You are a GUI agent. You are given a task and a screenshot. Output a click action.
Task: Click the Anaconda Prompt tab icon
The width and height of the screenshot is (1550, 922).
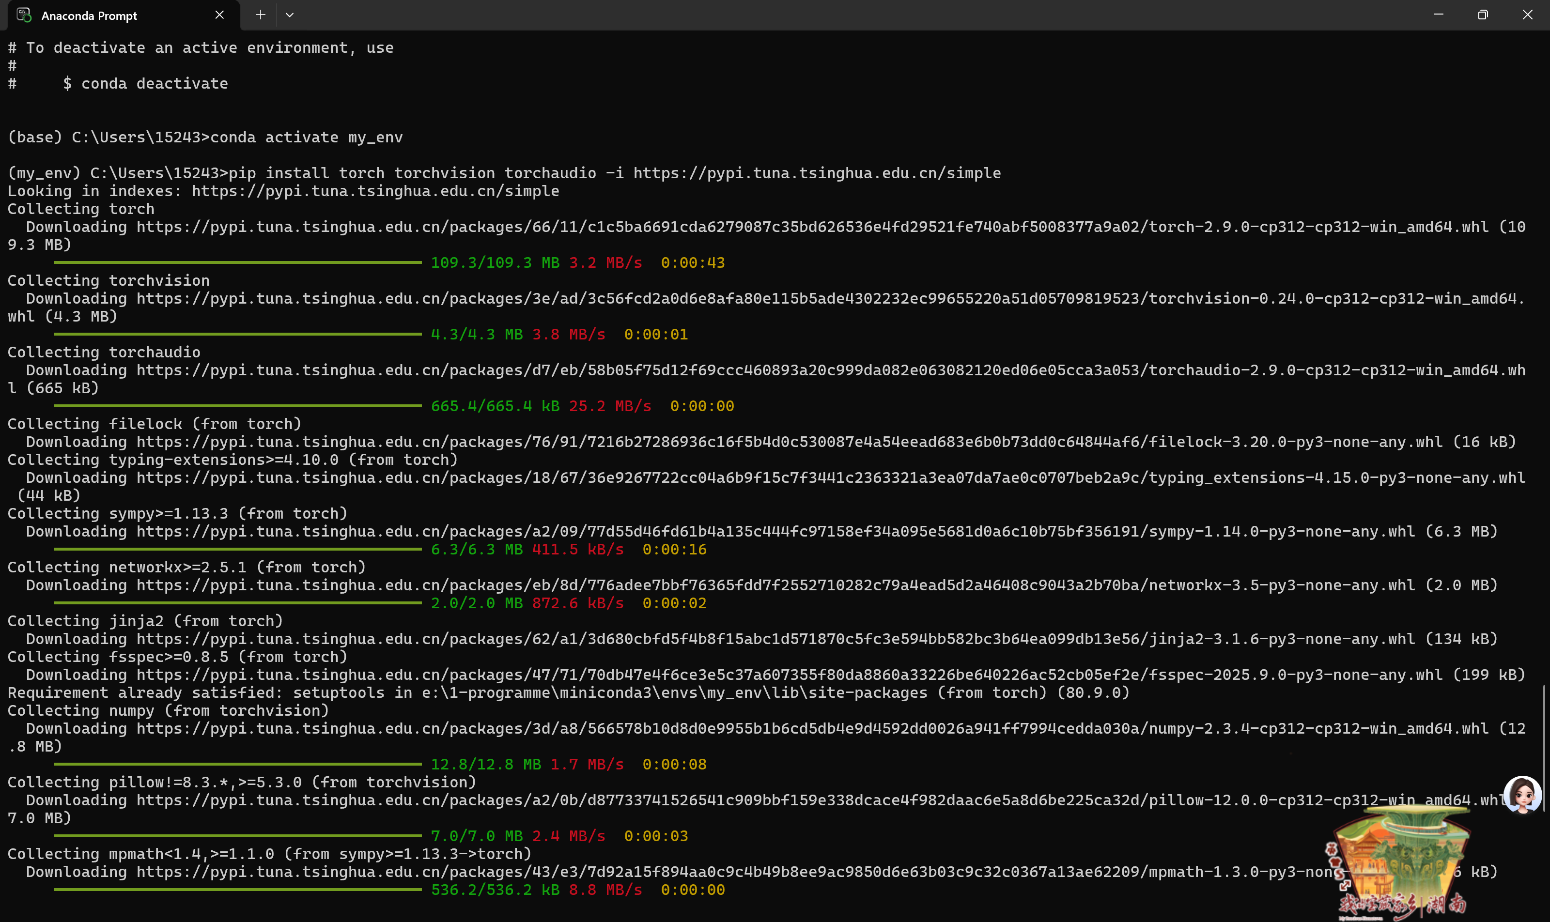[x=24, y=15]
